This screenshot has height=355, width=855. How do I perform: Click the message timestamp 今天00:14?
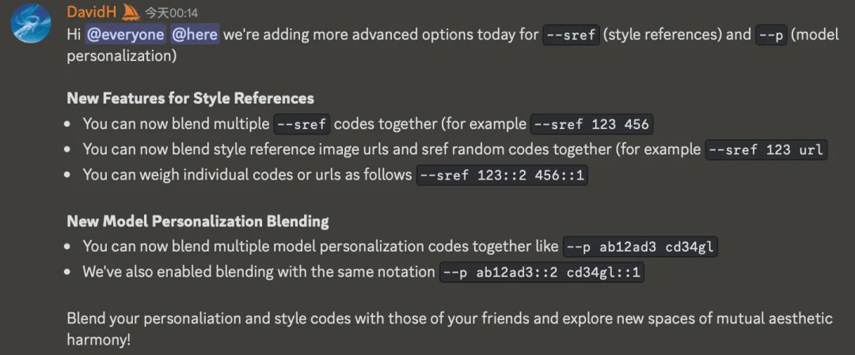click(171, 11)
